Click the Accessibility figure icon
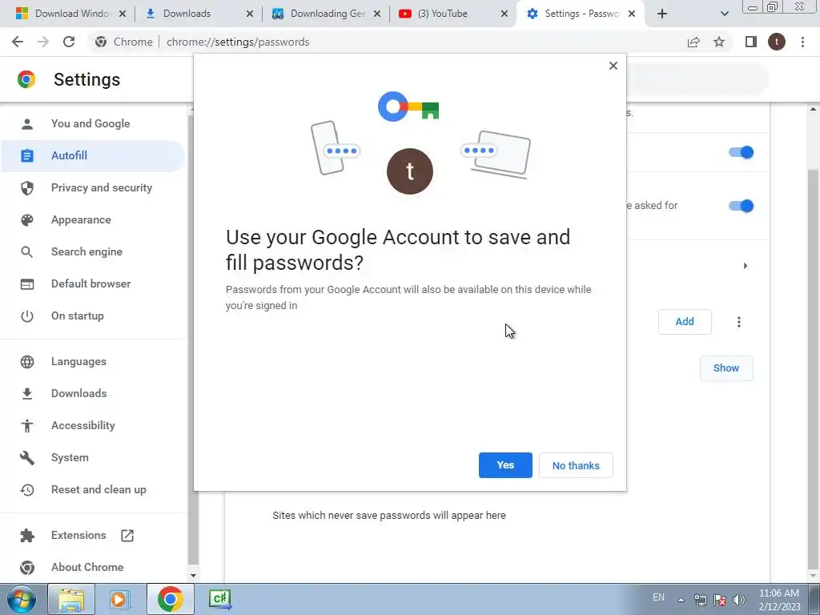The image size is (820, 615). 26,426
